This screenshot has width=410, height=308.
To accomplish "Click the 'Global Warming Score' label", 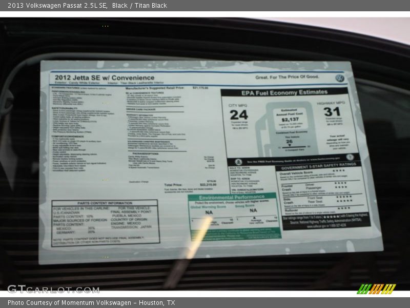I will (208, 207).
